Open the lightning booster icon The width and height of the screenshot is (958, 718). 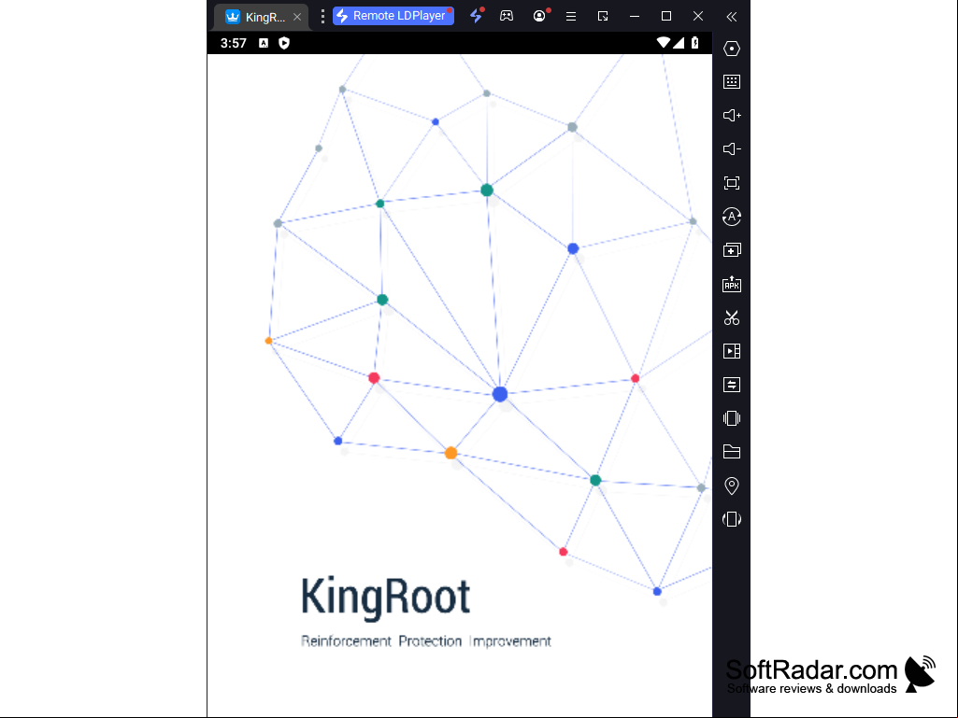pos(476,16)
